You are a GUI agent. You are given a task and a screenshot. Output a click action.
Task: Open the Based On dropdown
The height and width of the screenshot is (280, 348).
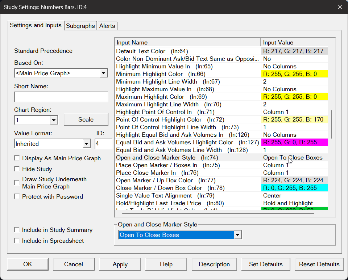pos(104,73)
